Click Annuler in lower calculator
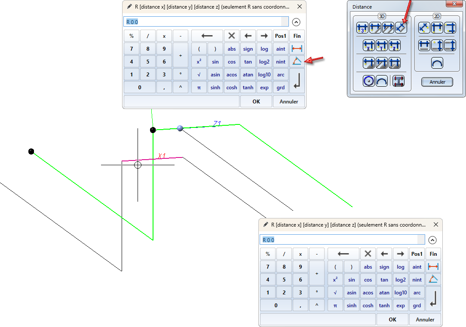 click(x=425, y=320)
